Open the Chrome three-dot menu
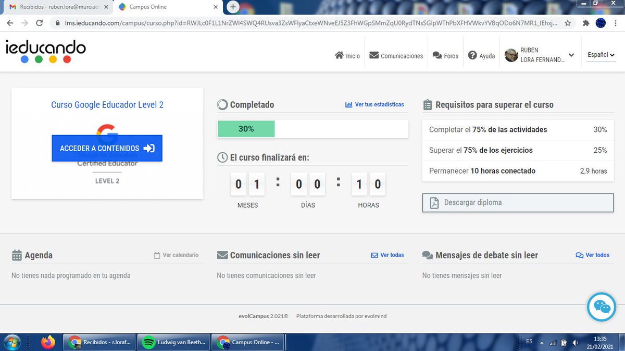Screen dimensions: 625x351 click(616, 23)
